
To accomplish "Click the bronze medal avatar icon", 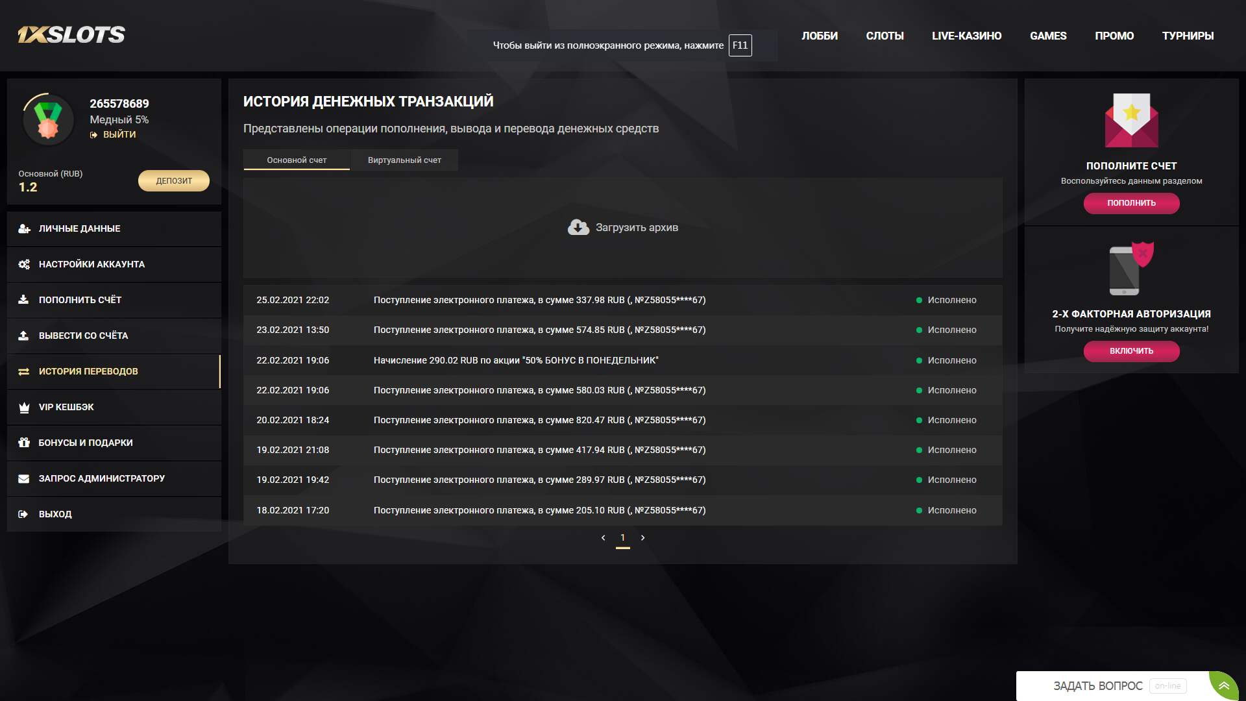I will tap(48, 120).
